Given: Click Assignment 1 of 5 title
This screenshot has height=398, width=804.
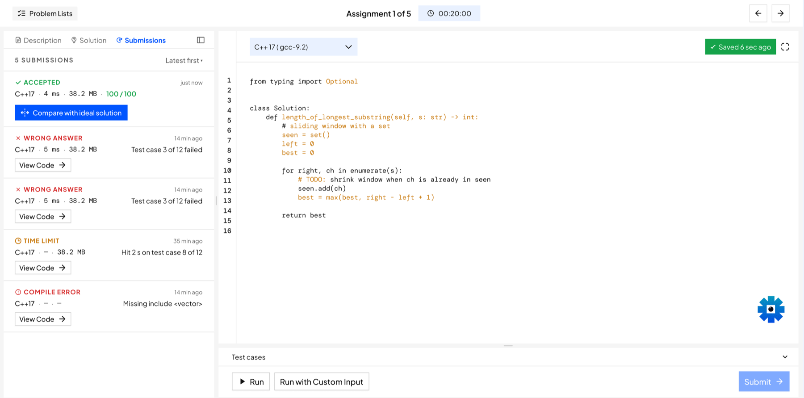Looking at the screenshot, I should [x=378, y=13].
